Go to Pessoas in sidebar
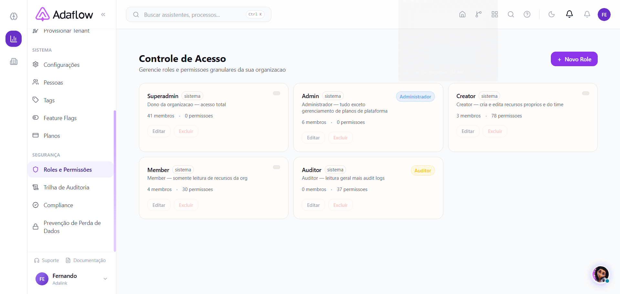Image resolution: width=620 pixels, height=294 pixels. pos(70,83)
